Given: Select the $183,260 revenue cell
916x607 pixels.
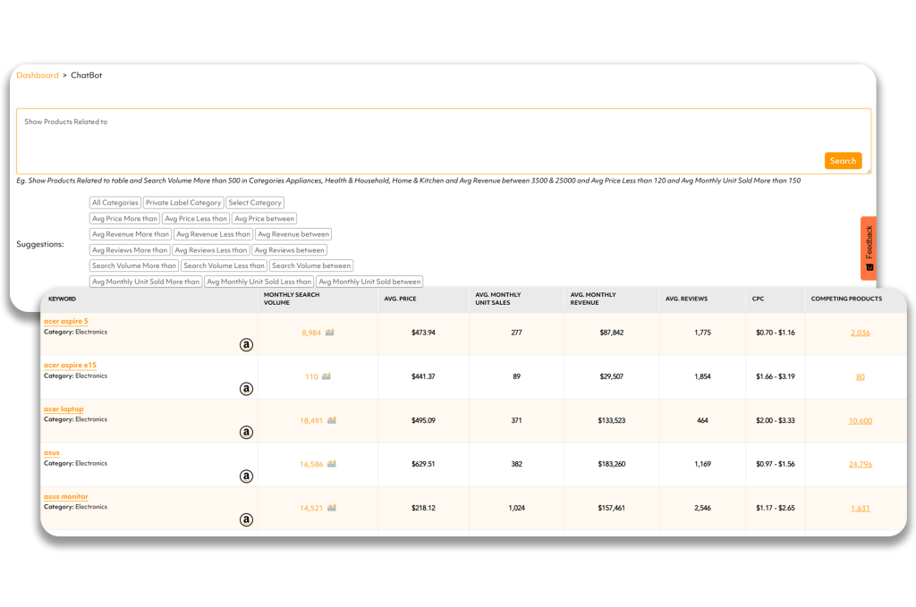Looking at the screenshot, I should 612,464.
